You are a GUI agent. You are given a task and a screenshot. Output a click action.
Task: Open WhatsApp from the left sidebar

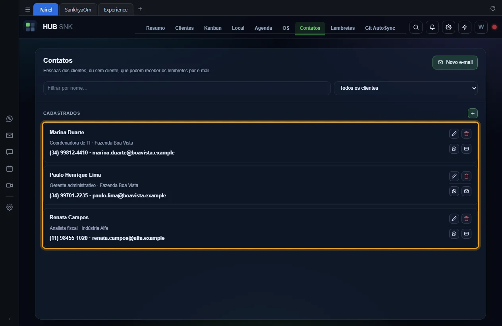[10, 119]
